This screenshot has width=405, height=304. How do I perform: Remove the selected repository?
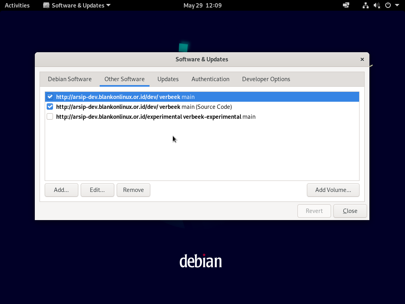[x=133, y=190]
